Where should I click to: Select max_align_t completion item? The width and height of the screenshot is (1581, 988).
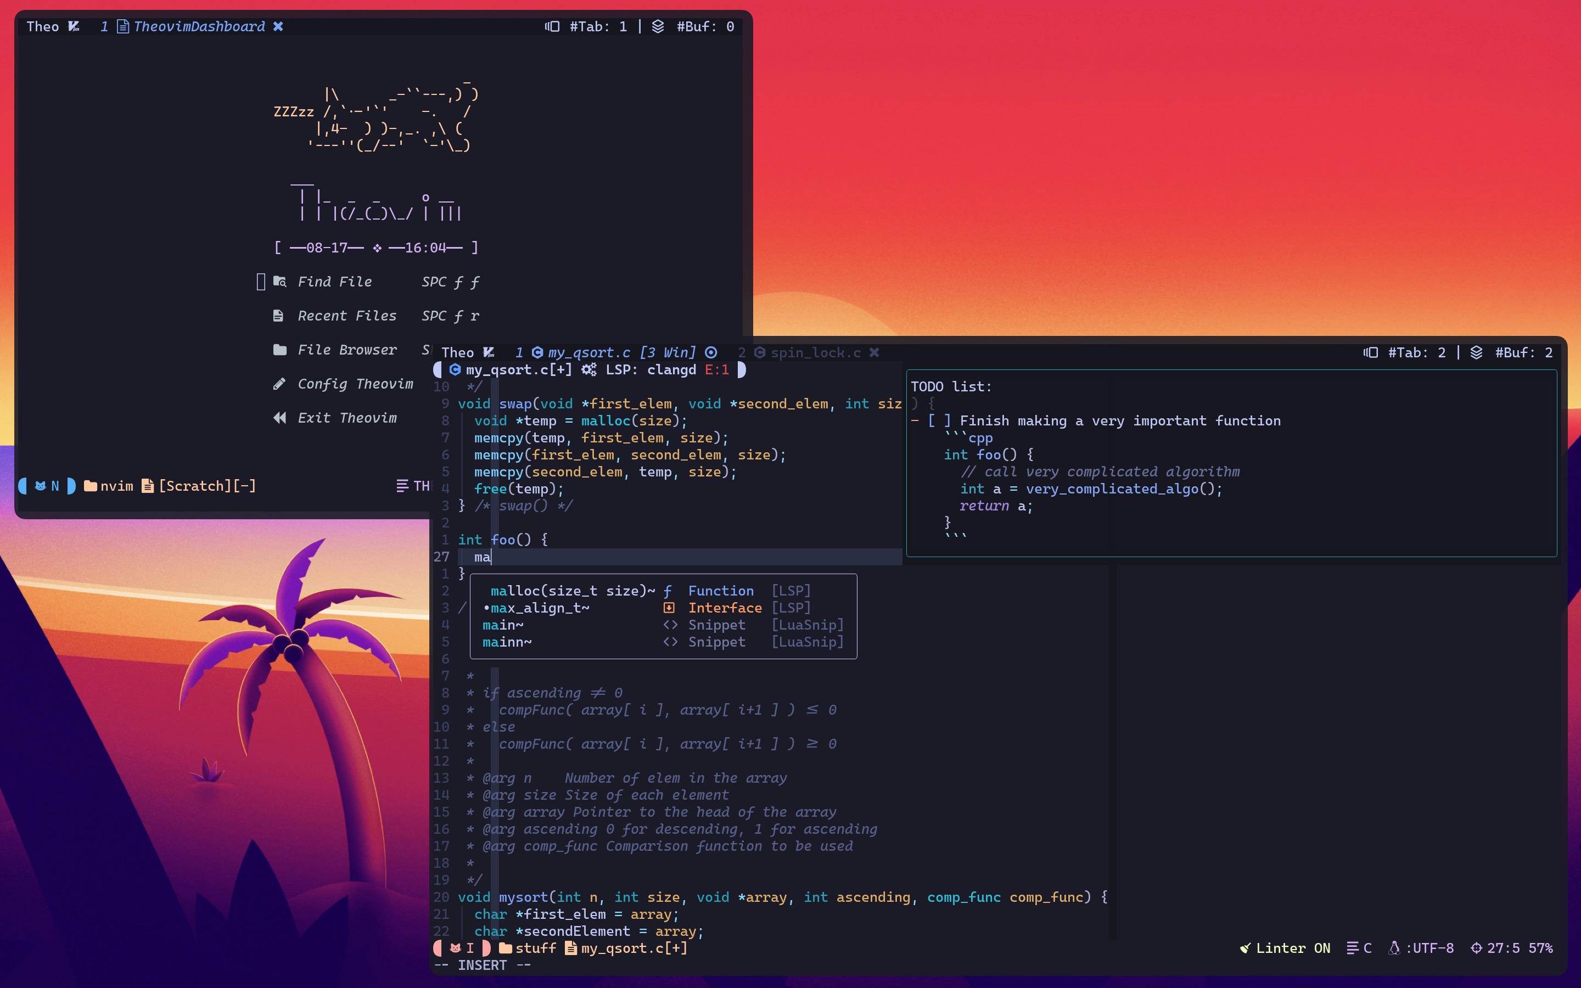point(663,608)
